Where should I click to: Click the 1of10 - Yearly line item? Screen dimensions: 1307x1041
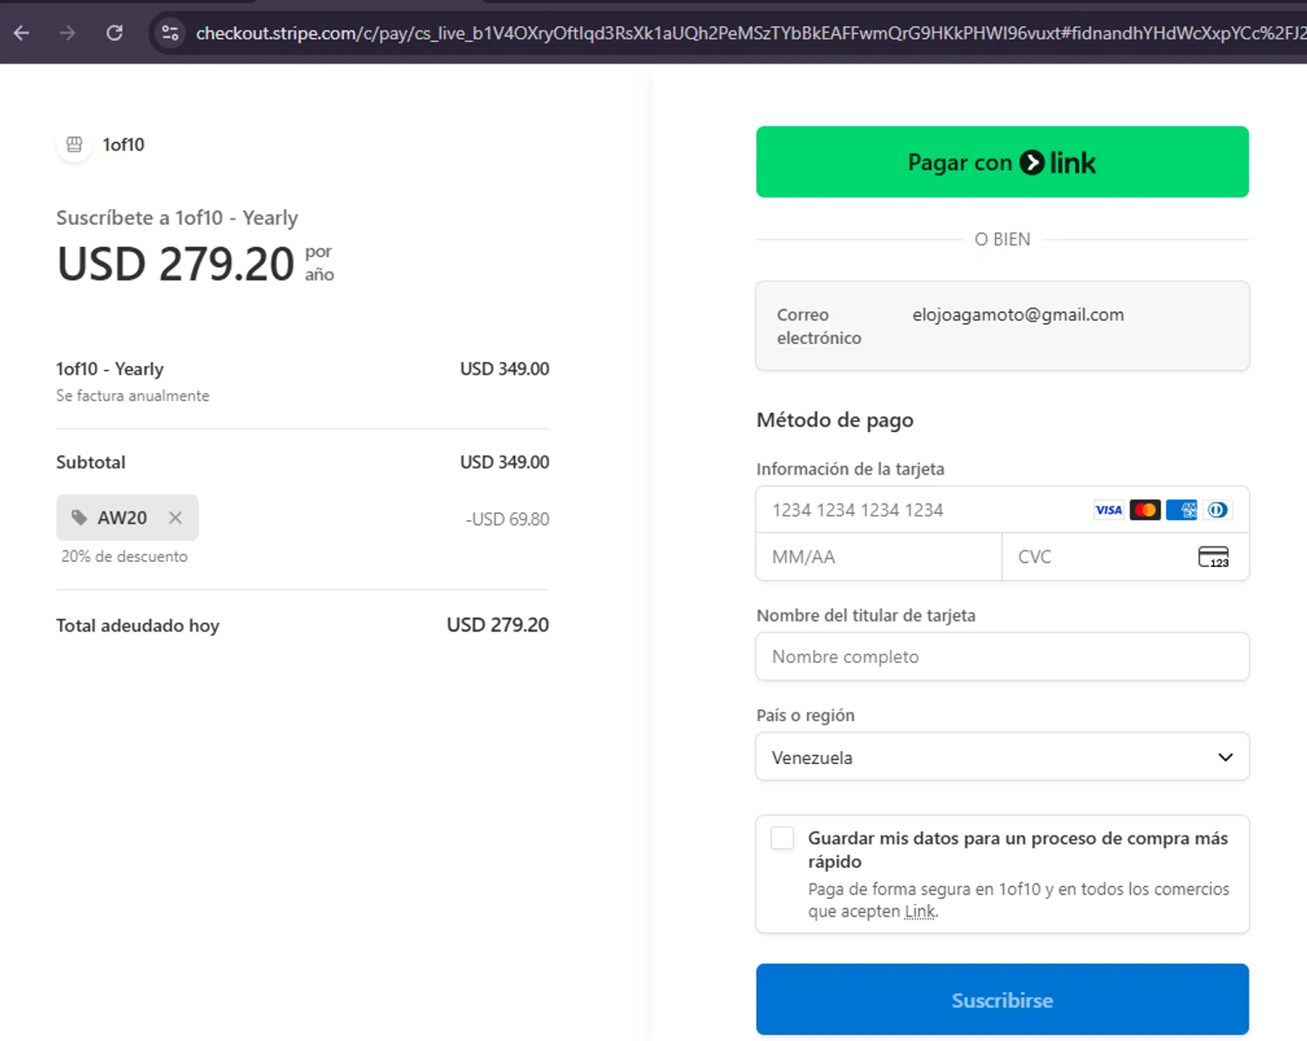pos(110,368)
